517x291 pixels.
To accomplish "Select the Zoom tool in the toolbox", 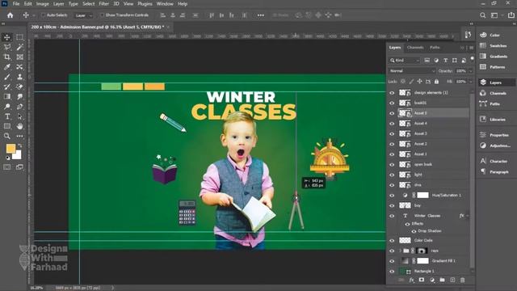I will tap(7, 136).
